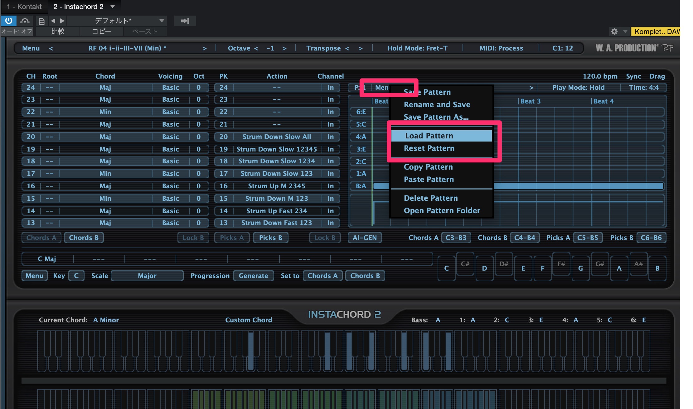Choose Load Pattern from the menu
Screen dimensions: 693x409
(x=429, y=136)
